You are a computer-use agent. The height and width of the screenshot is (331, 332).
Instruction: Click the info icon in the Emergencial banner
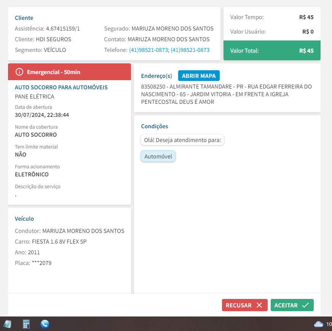point(19,72)
